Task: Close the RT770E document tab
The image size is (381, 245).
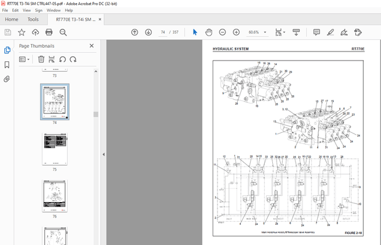Action: tap(100, 20)
